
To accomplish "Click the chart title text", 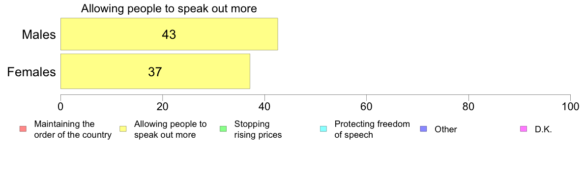I will (169, 8).
